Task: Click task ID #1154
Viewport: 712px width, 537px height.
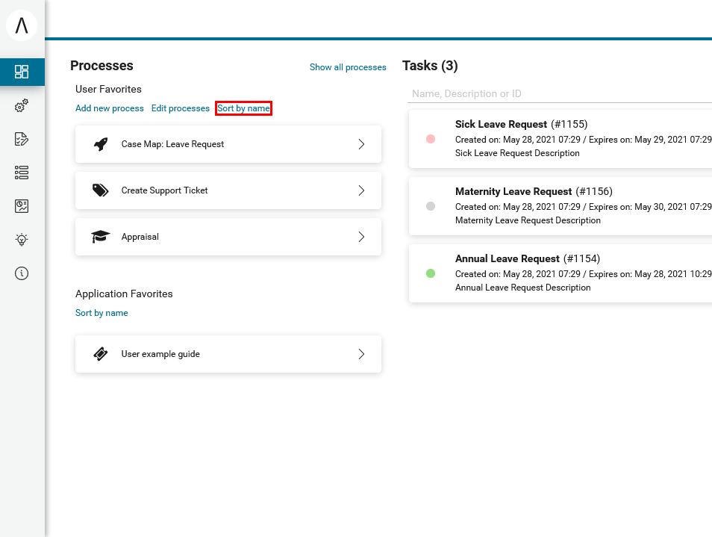Action: click(581, 259)
